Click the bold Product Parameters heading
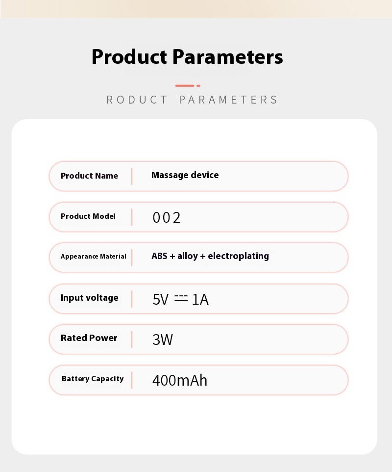The width and height of the screenshot is (392, 472). point(187,57)
